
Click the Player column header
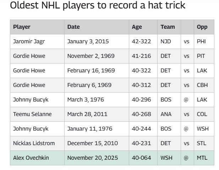22,27
